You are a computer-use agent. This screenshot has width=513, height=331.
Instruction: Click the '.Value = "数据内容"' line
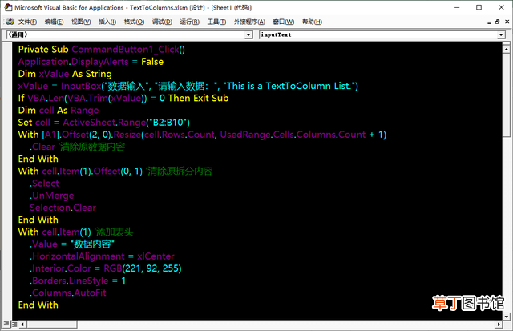(72, 244)
